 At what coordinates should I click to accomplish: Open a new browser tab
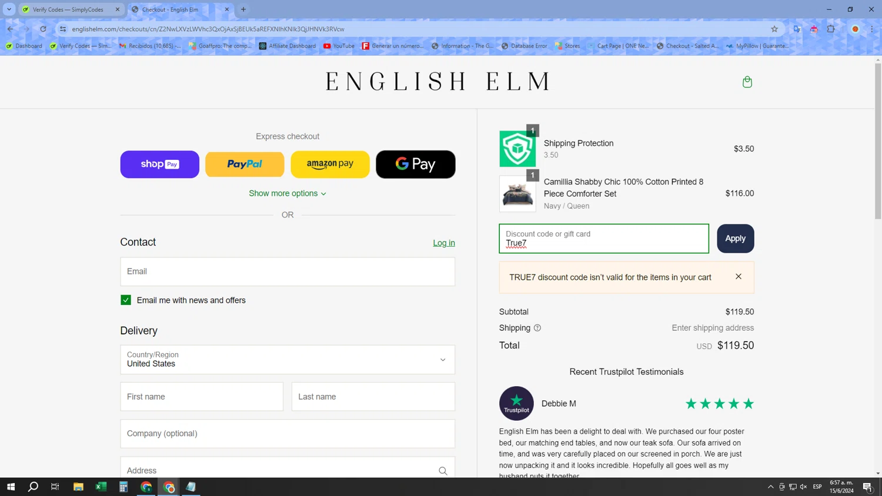(243, 9)
